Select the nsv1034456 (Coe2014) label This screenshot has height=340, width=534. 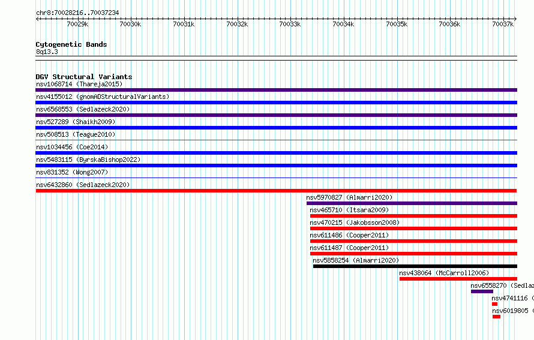[x=72, y=147]
